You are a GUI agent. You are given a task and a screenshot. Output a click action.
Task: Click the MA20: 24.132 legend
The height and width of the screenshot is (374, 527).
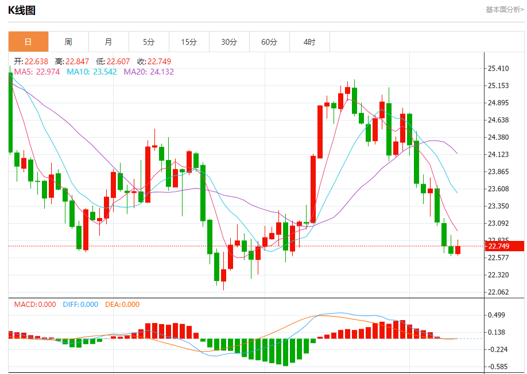tap(149, 72)
